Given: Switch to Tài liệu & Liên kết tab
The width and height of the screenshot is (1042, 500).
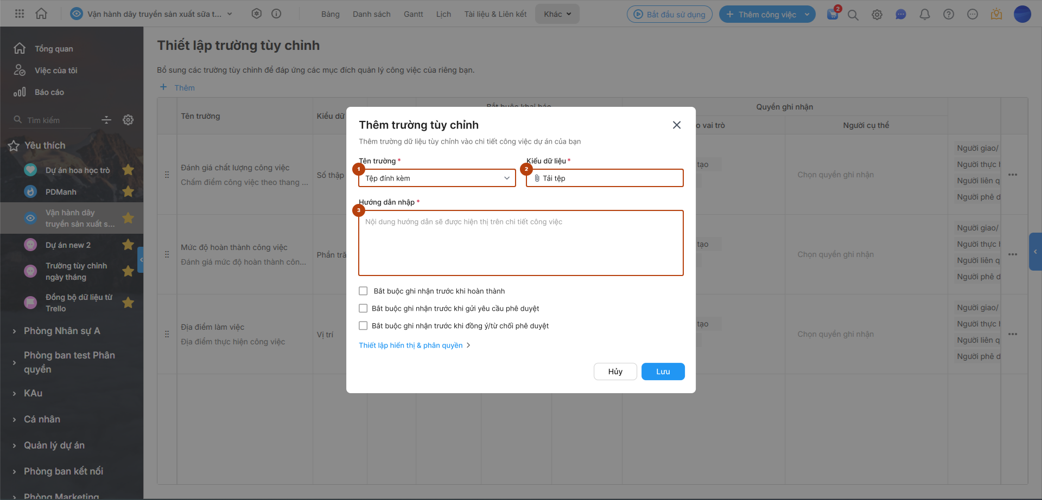Looking at the screenshot, I should (x=495, y=14).
